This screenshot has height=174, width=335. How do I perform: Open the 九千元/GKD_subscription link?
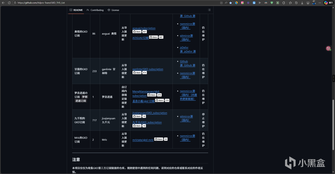coord(147,122)
